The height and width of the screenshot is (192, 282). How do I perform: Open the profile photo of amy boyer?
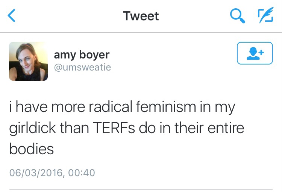[29, 61]
